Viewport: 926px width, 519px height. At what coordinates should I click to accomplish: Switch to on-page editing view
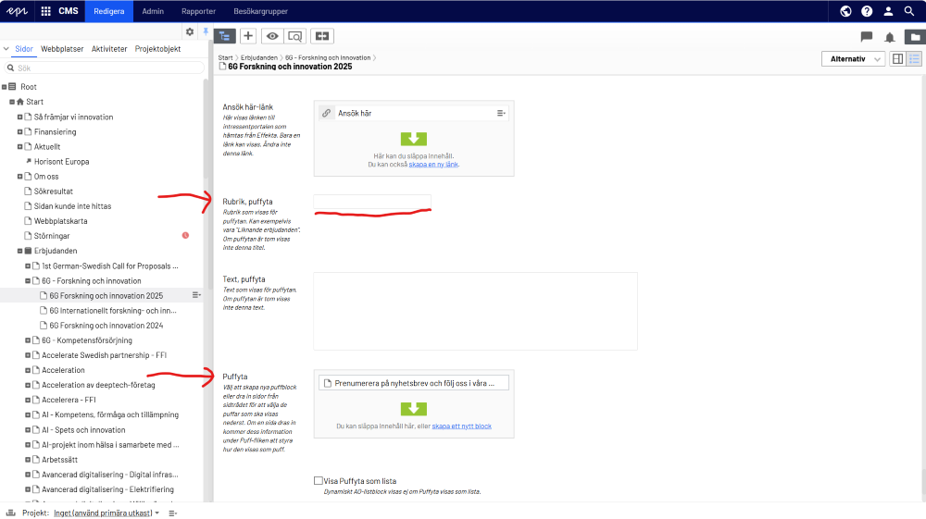pyautogui.click(x=897, y=59)
